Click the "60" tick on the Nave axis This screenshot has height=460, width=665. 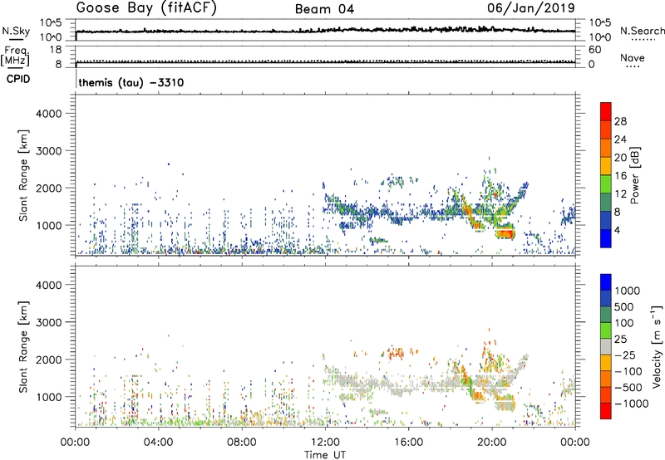tap(594, 50)
